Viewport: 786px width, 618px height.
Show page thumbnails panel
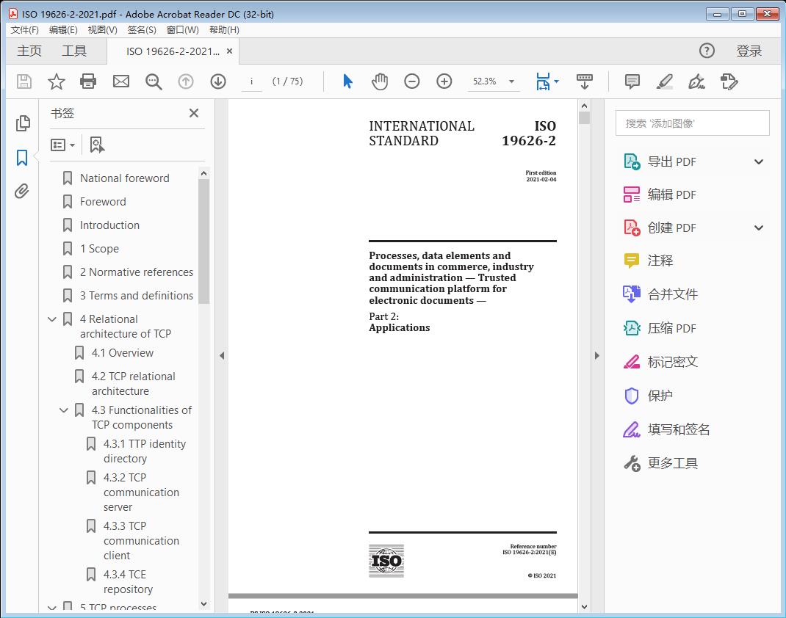(x=23, y=123)
